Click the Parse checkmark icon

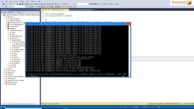coord(38,7)
